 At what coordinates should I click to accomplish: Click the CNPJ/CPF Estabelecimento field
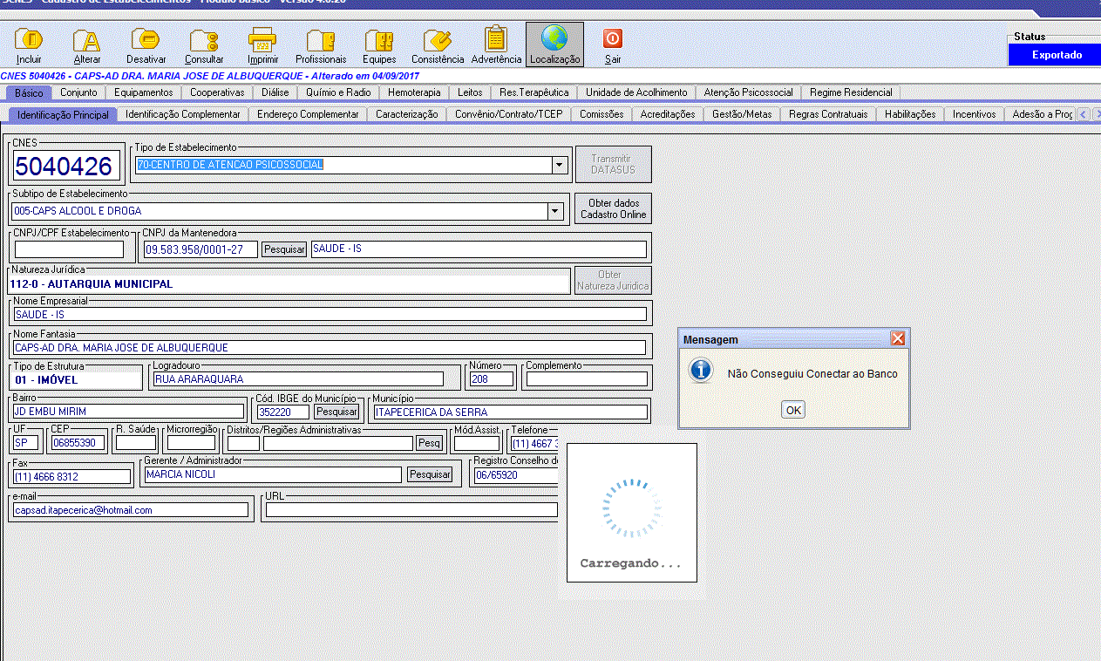click(x=70, y=249)
